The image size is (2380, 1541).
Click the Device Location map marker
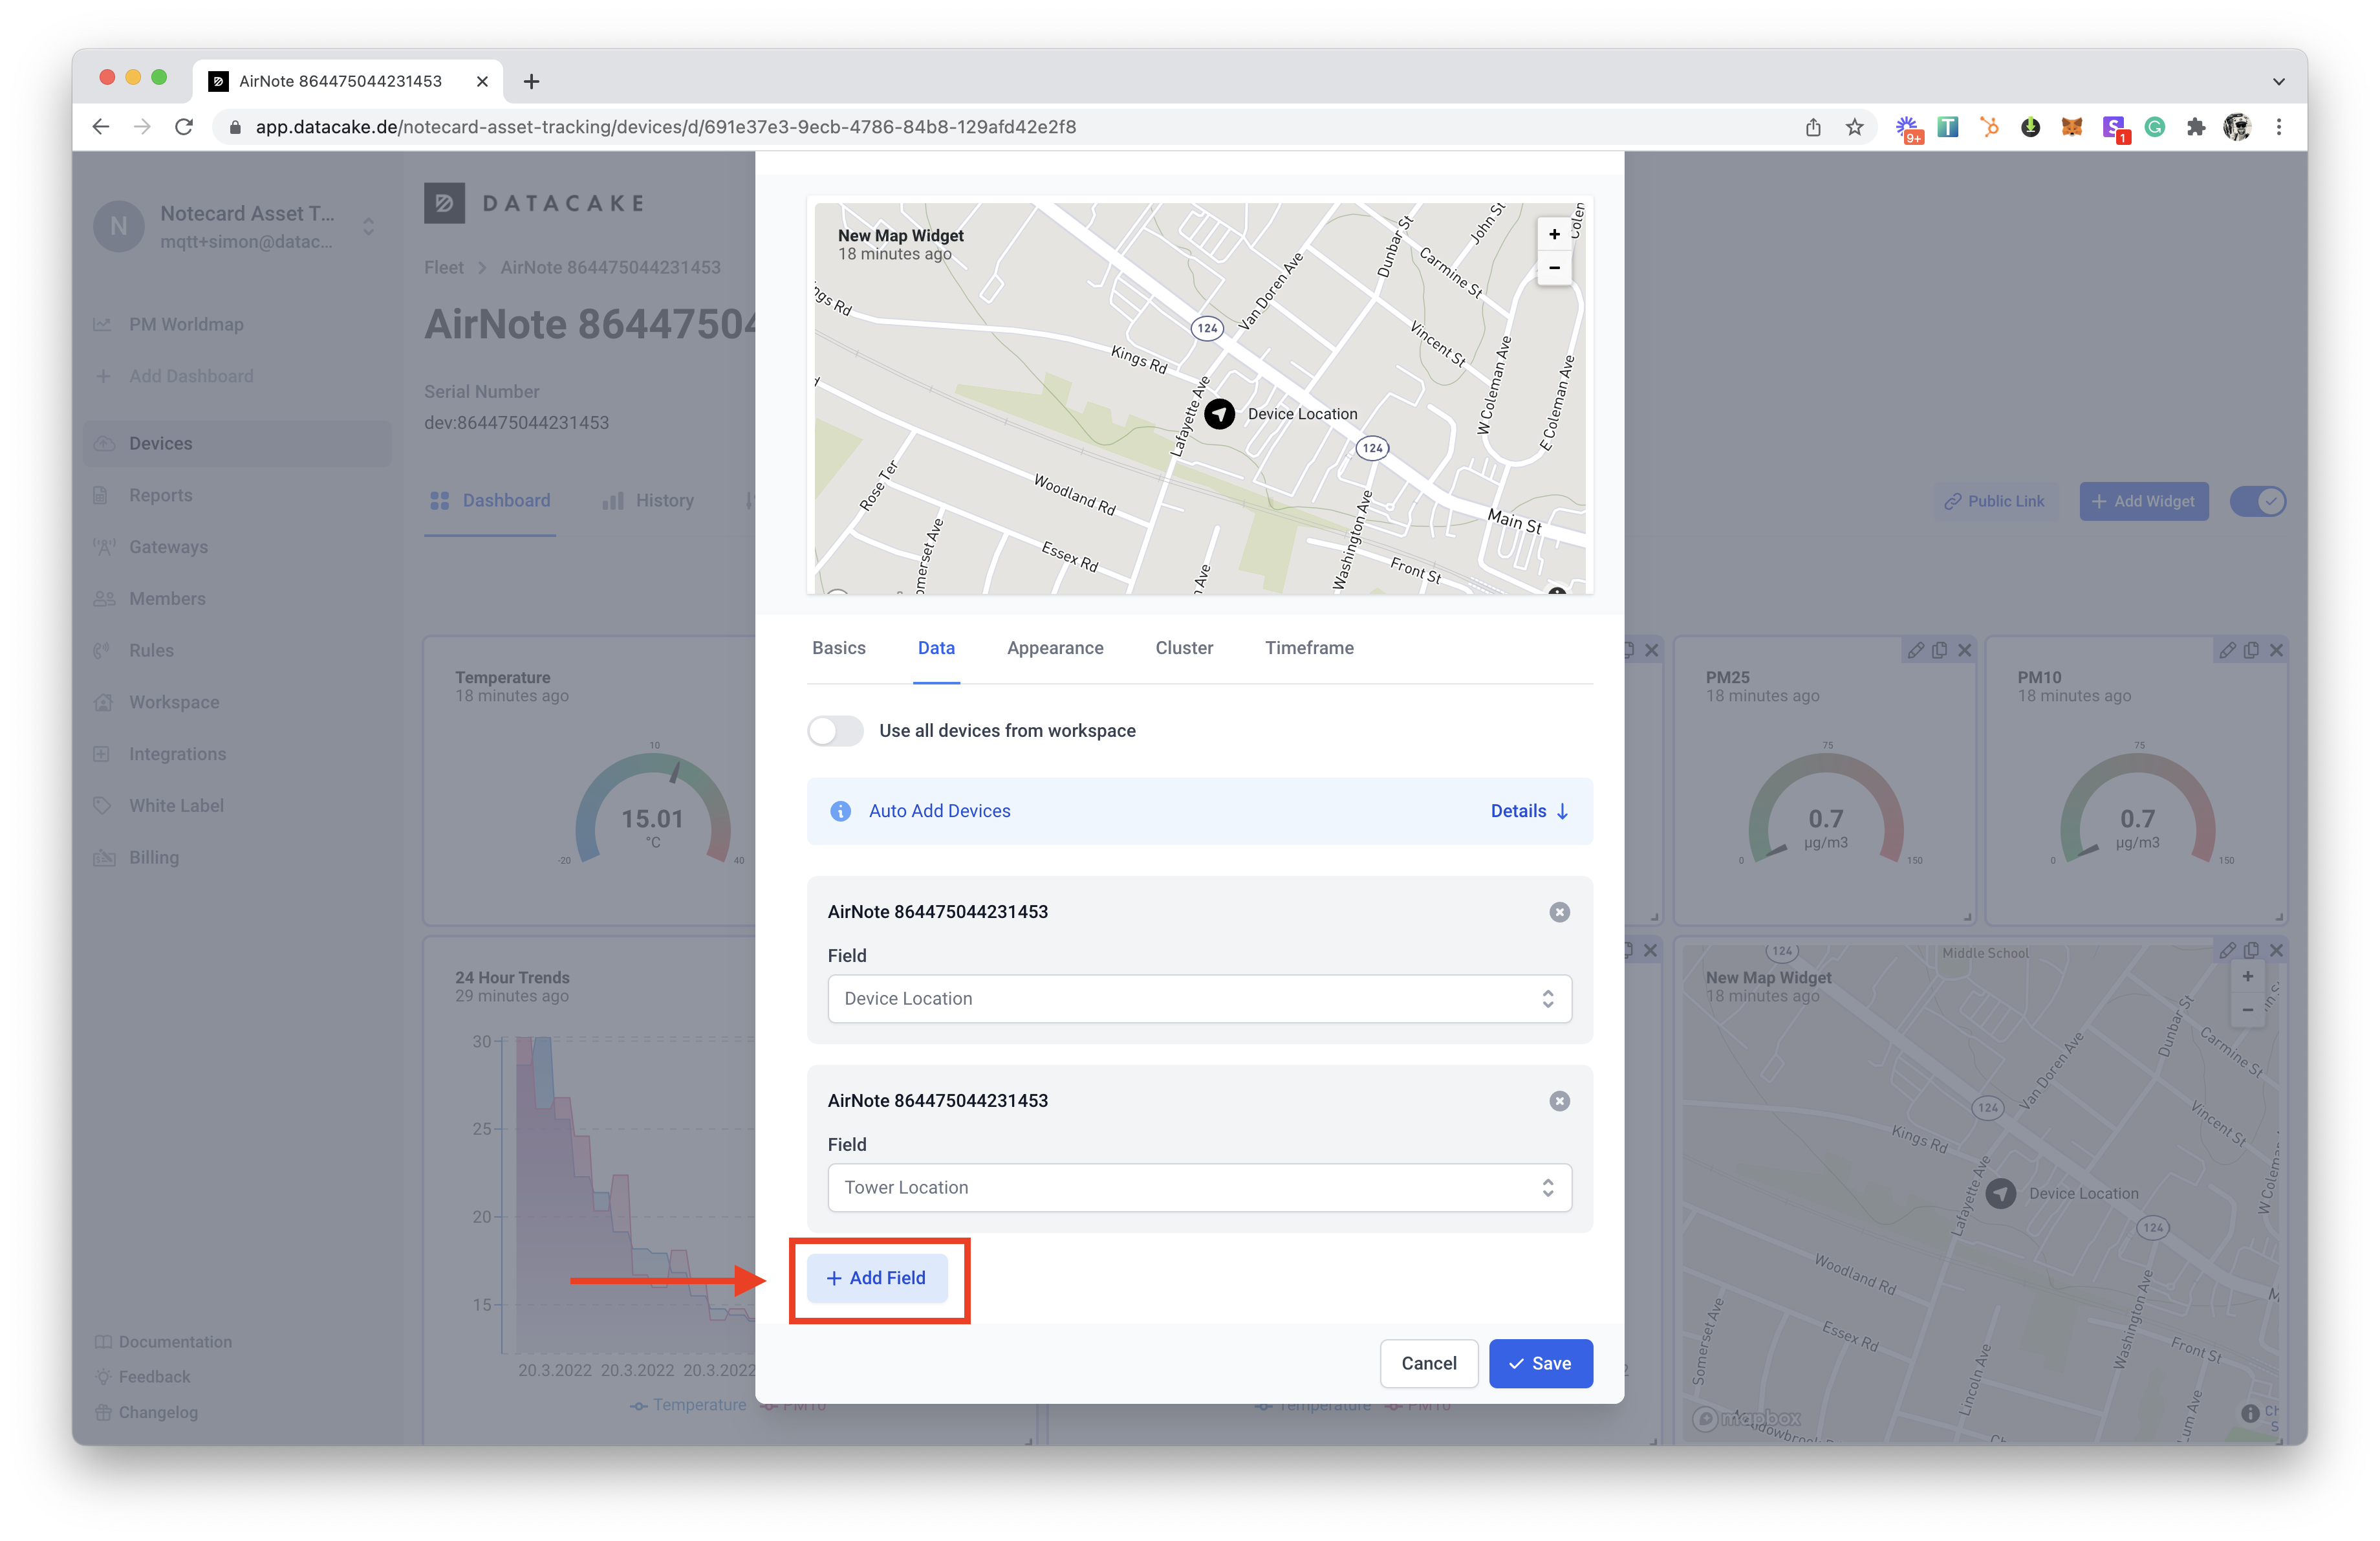pyautogui.click(x=1219, y=413)
